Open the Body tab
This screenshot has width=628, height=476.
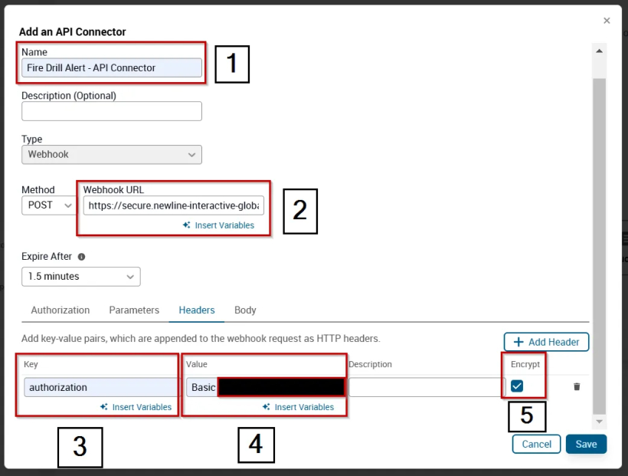(x=244, y=310)
